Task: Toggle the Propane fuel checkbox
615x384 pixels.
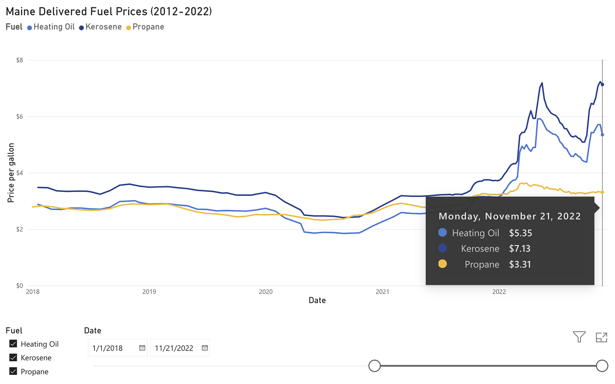Action: (x=13, y=371)
